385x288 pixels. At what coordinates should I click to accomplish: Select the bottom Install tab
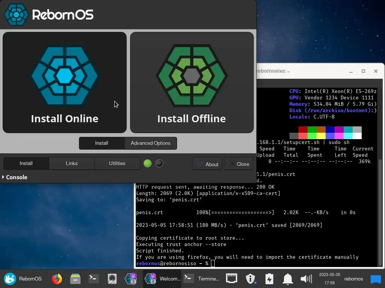(26, 163)
